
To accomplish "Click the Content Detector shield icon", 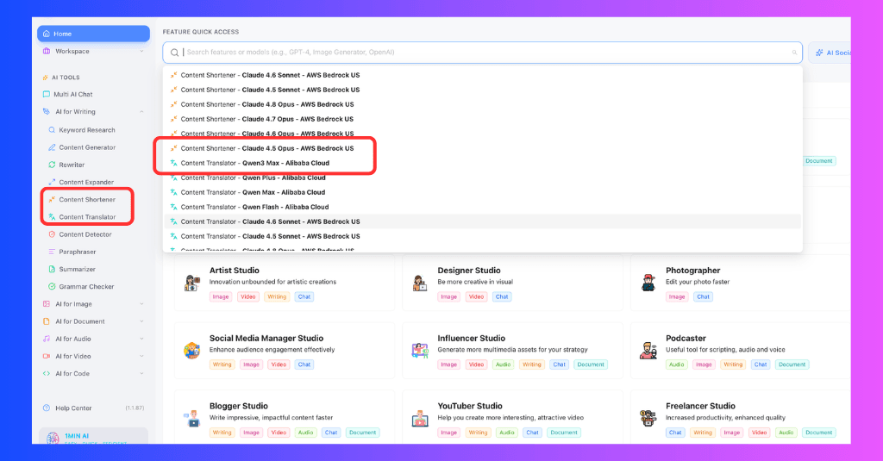I will click(x=52, y=234).
